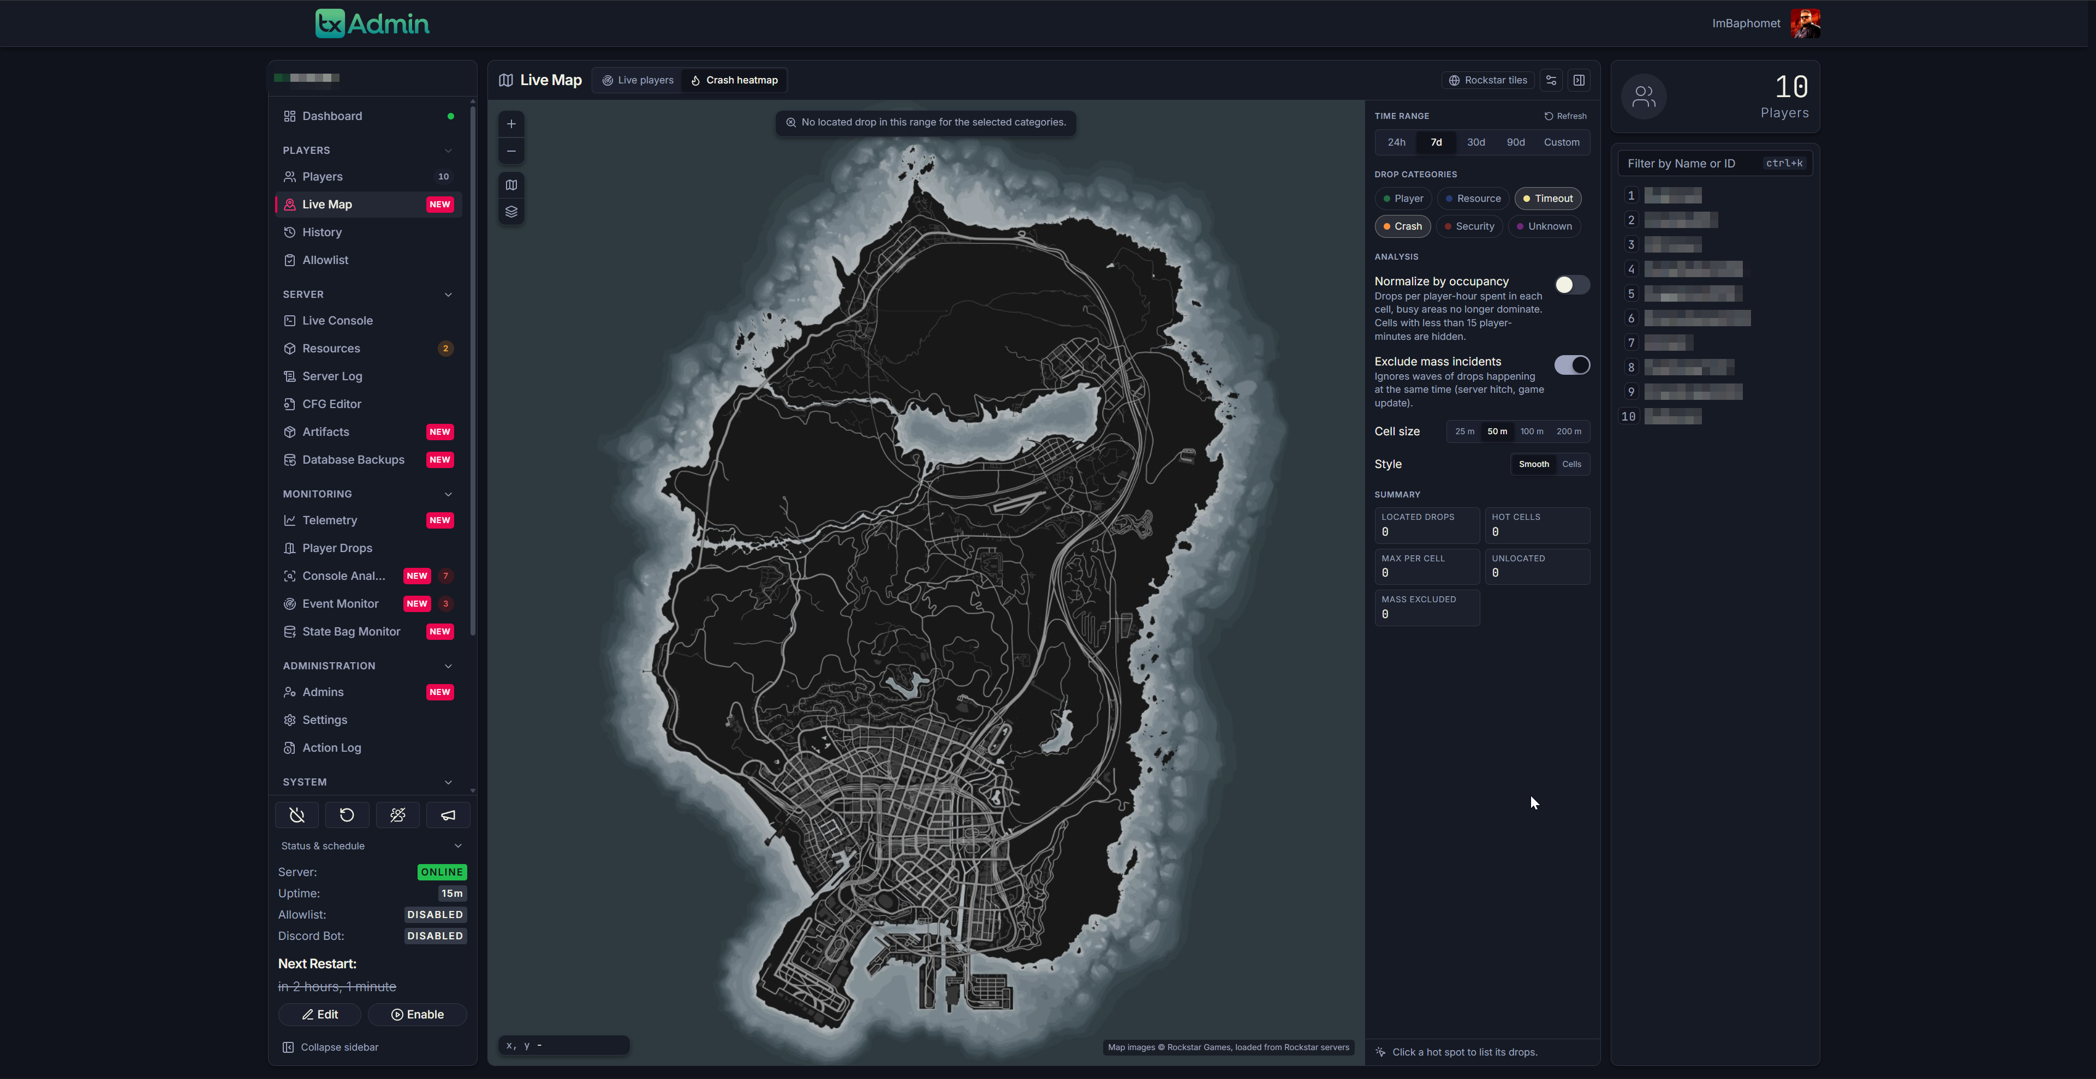2096x1079 pixels.
Task: Click the Refresh button
Action: pos(1565,116)
